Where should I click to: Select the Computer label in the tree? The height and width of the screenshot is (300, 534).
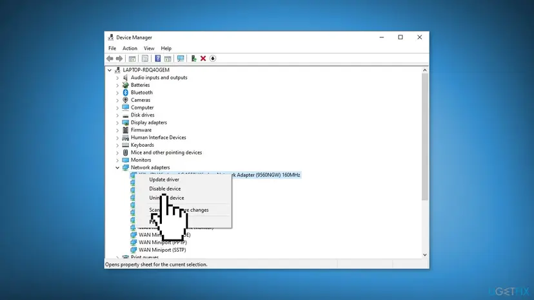[x=142, y=108]
